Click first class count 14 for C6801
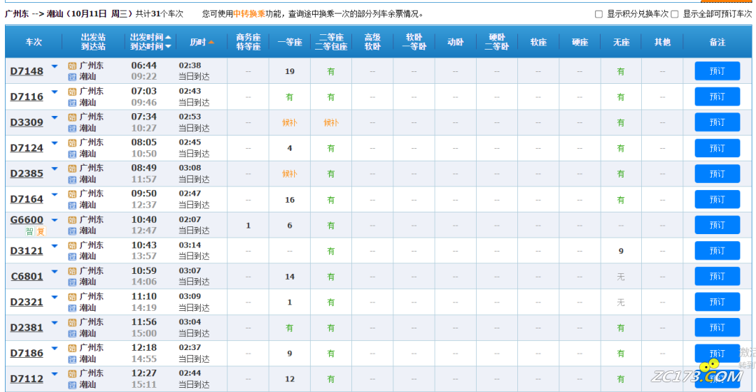This screenshot has height=392, width=756. 290,277
